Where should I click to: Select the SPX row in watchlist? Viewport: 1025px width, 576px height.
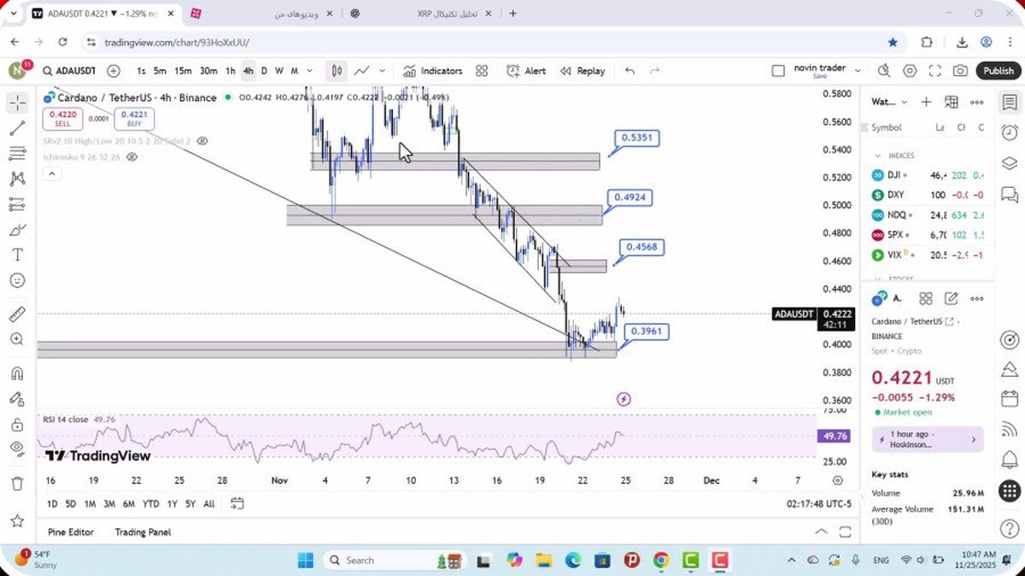[x=928, y=235]
